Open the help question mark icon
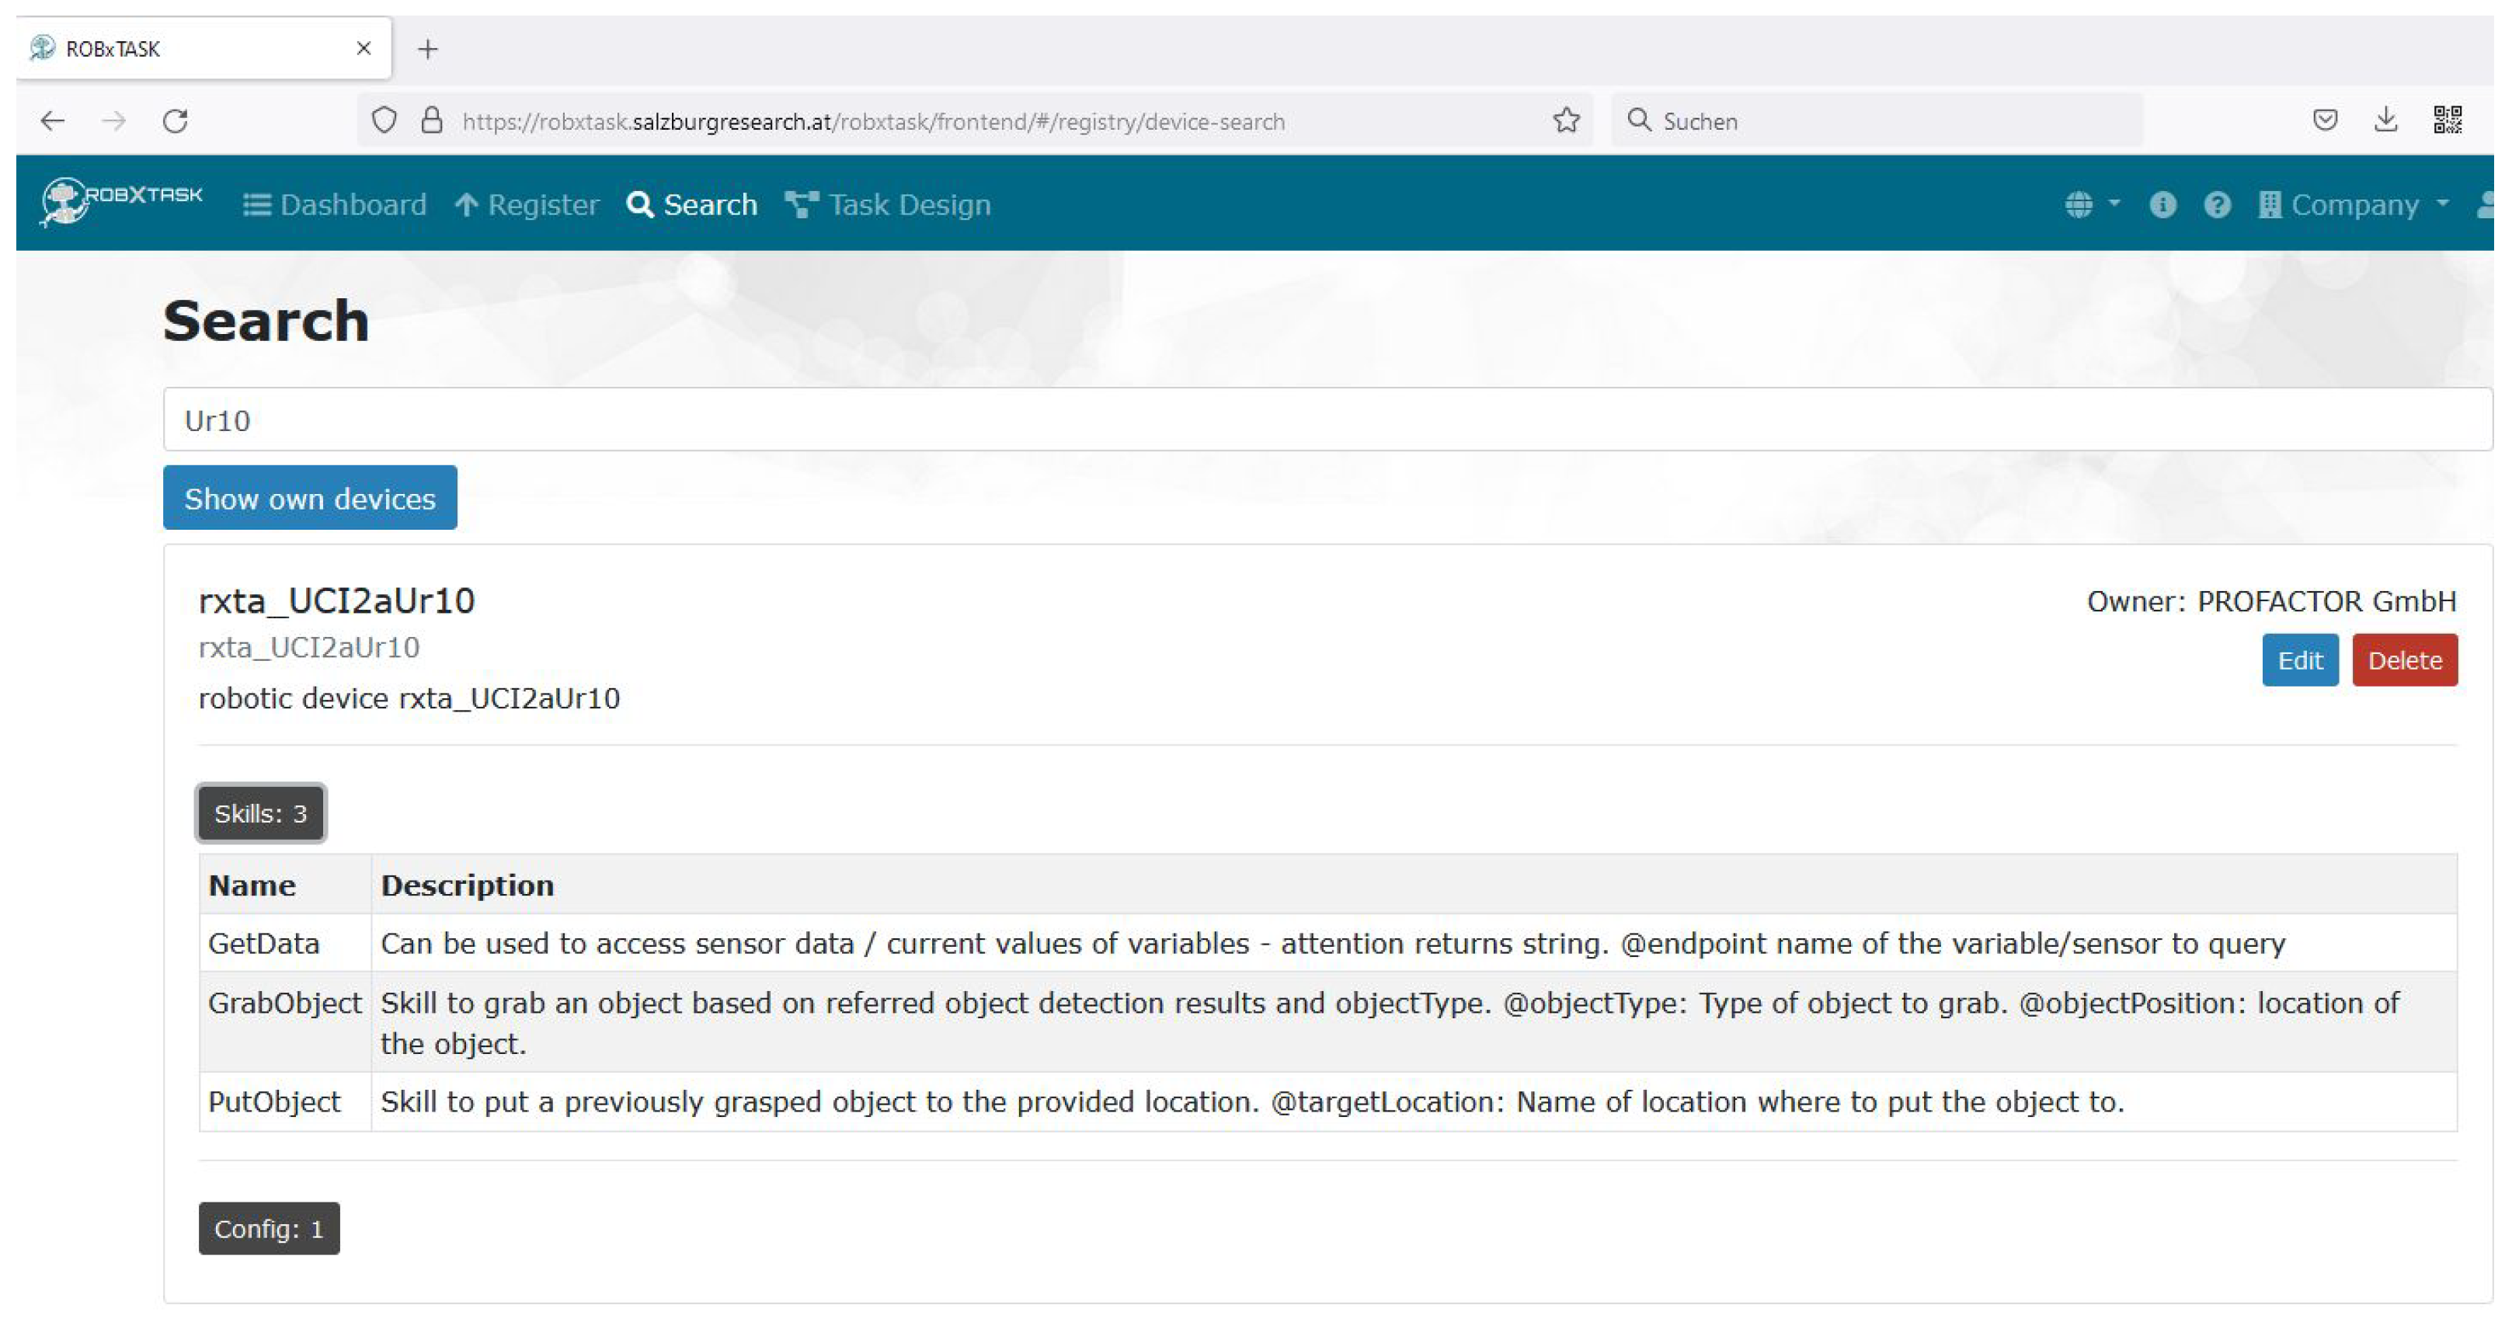Image resolution: width=2512 pixels, height=1322 pixels. click(2217, 205)
